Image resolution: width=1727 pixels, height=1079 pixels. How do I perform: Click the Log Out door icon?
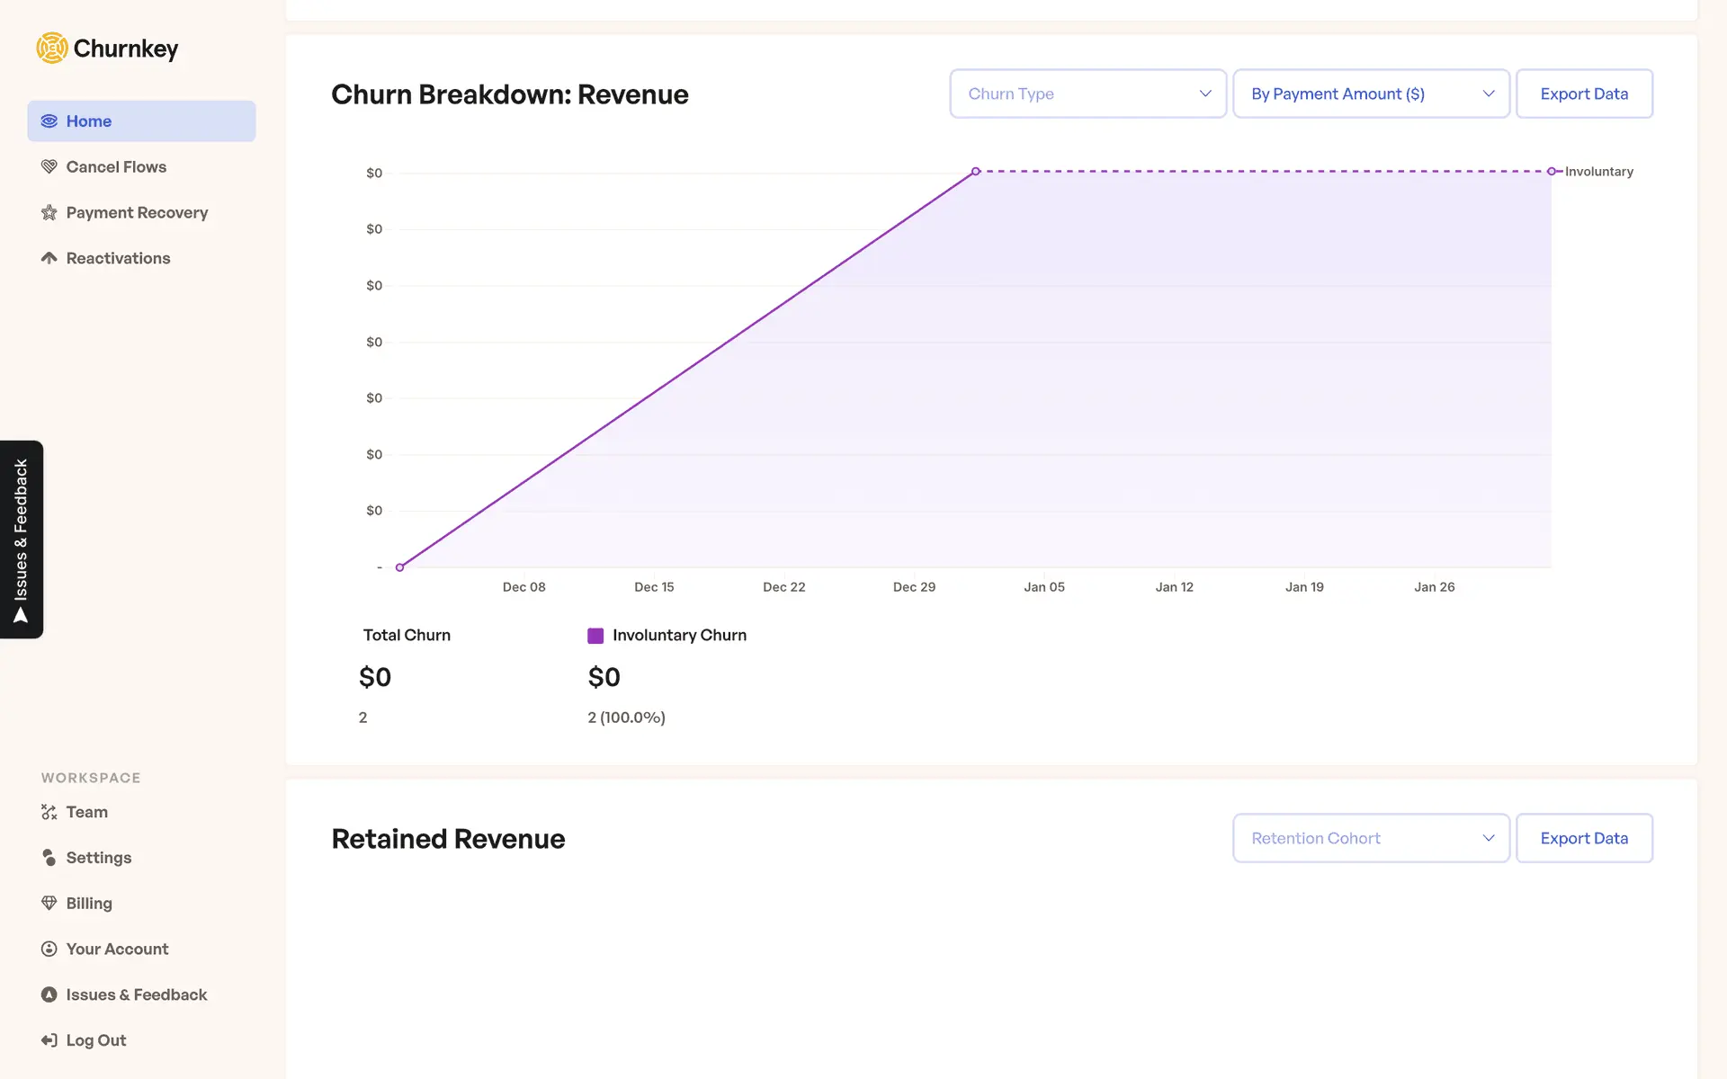tap(49, 1040)
